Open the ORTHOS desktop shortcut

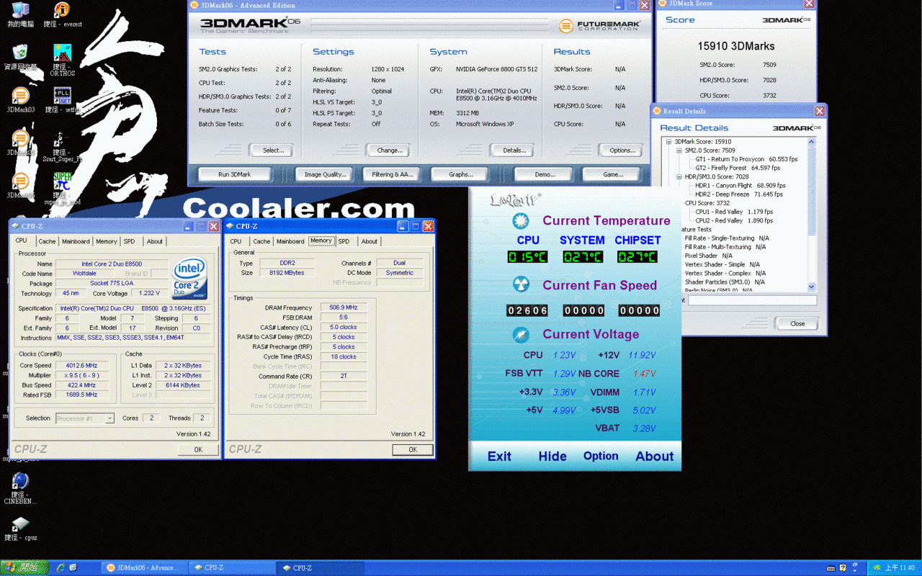(x=62, y=53)
